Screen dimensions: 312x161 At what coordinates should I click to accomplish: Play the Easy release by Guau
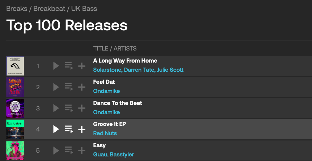pyautogui.click(x=56, y=150)
